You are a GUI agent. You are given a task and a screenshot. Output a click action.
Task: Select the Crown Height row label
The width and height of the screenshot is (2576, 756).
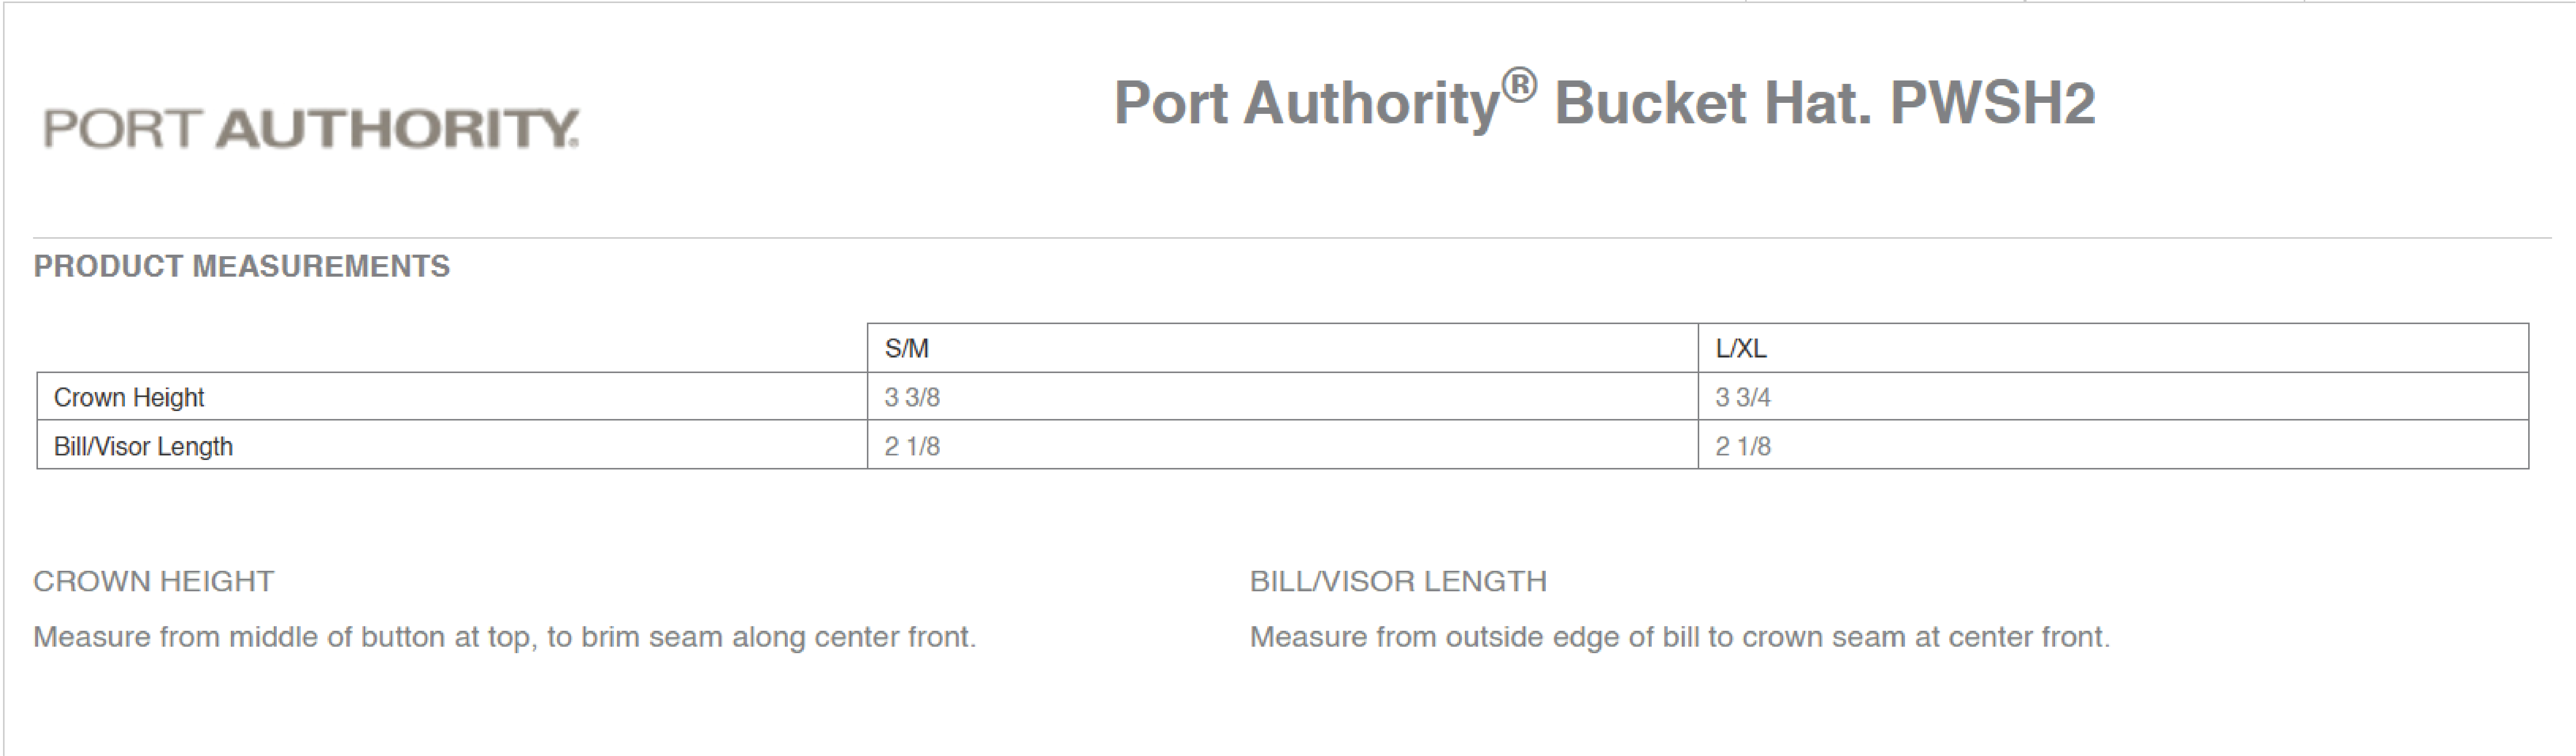pyautogui.click(x=129, y=397)
